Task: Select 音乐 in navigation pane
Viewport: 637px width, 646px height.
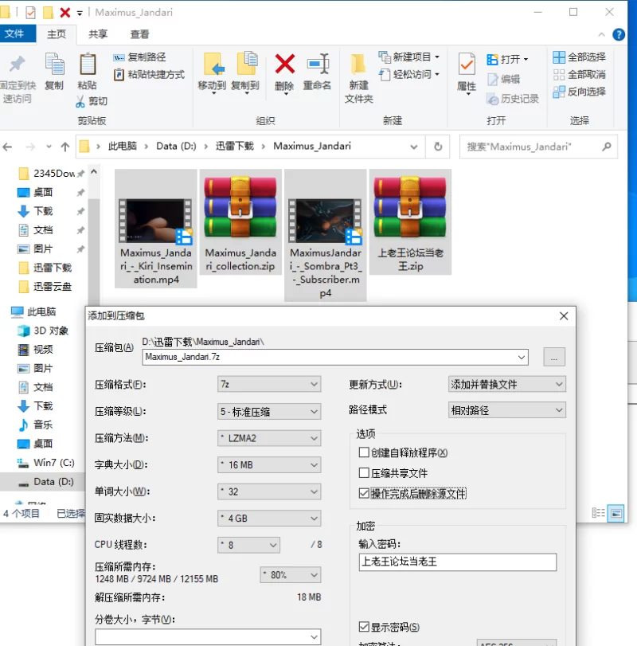Action: [36, 425]
